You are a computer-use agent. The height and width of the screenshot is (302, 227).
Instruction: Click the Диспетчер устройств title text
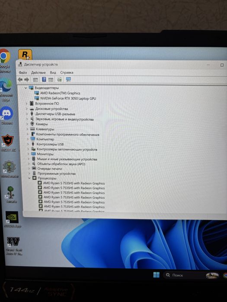tap(41, 65)
